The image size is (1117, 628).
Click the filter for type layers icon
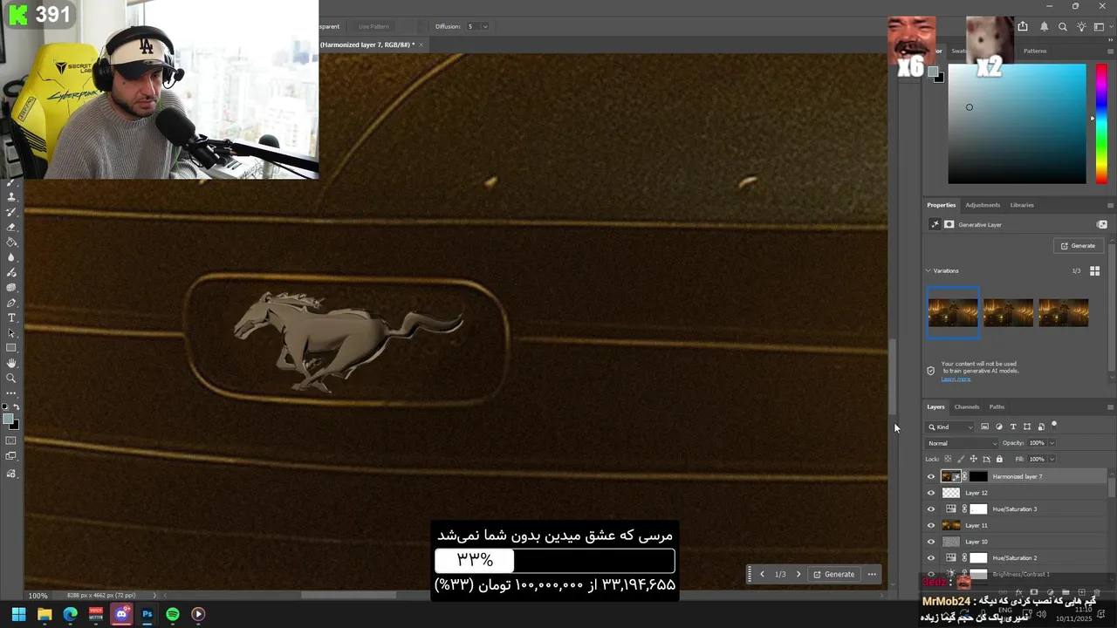1013,427
